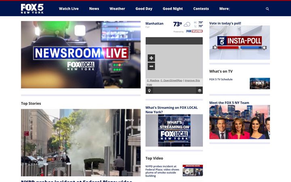Open the Newsroom Live video banner
Screen dimensions: 291x182
coord(81,55)
